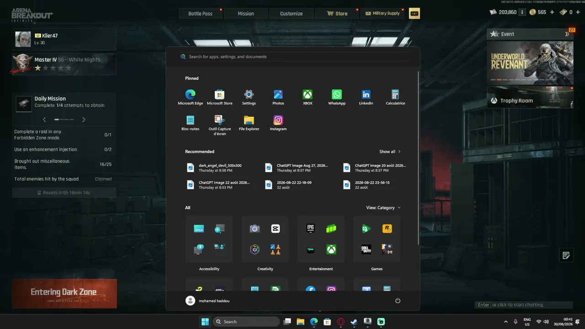Launch Microsoft Store from pinned apps

pyautogui.click(x=219, y=97)
